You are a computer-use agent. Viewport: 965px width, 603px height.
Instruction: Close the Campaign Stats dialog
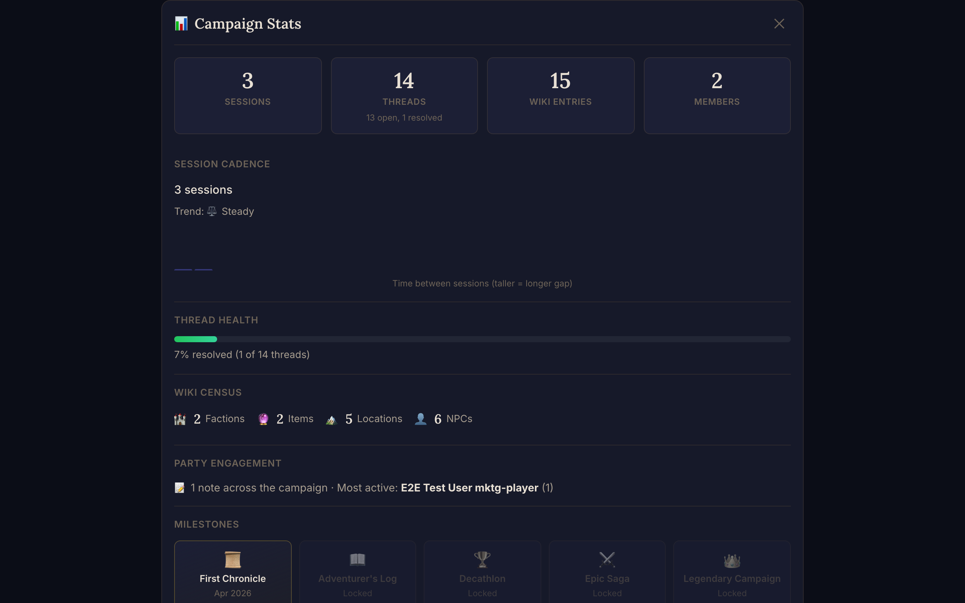click(x=779, y=23)
